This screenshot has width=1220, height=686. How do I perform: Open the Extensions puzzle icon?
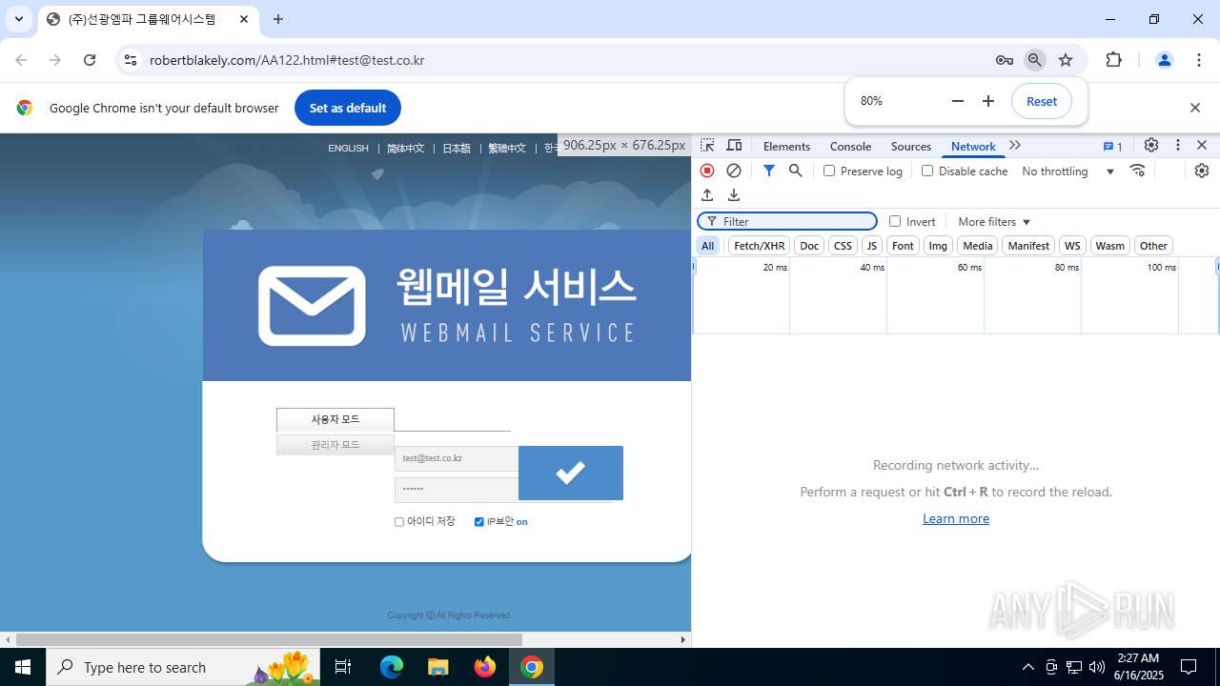(x=1113, y=60)
